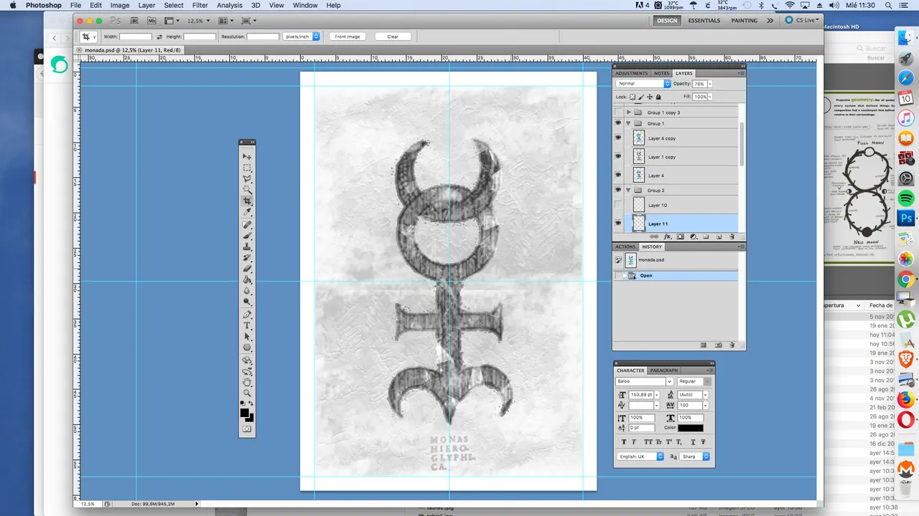Viewport: 919px width, 516px height.
Task: Create a new layer in Layers panel
Action: coord(719,236)
